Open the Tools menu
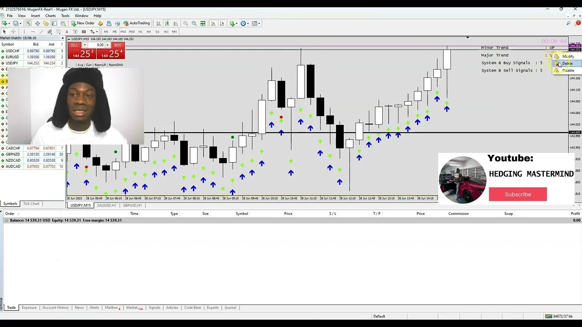The image size is (582, 327). [65, 16]
